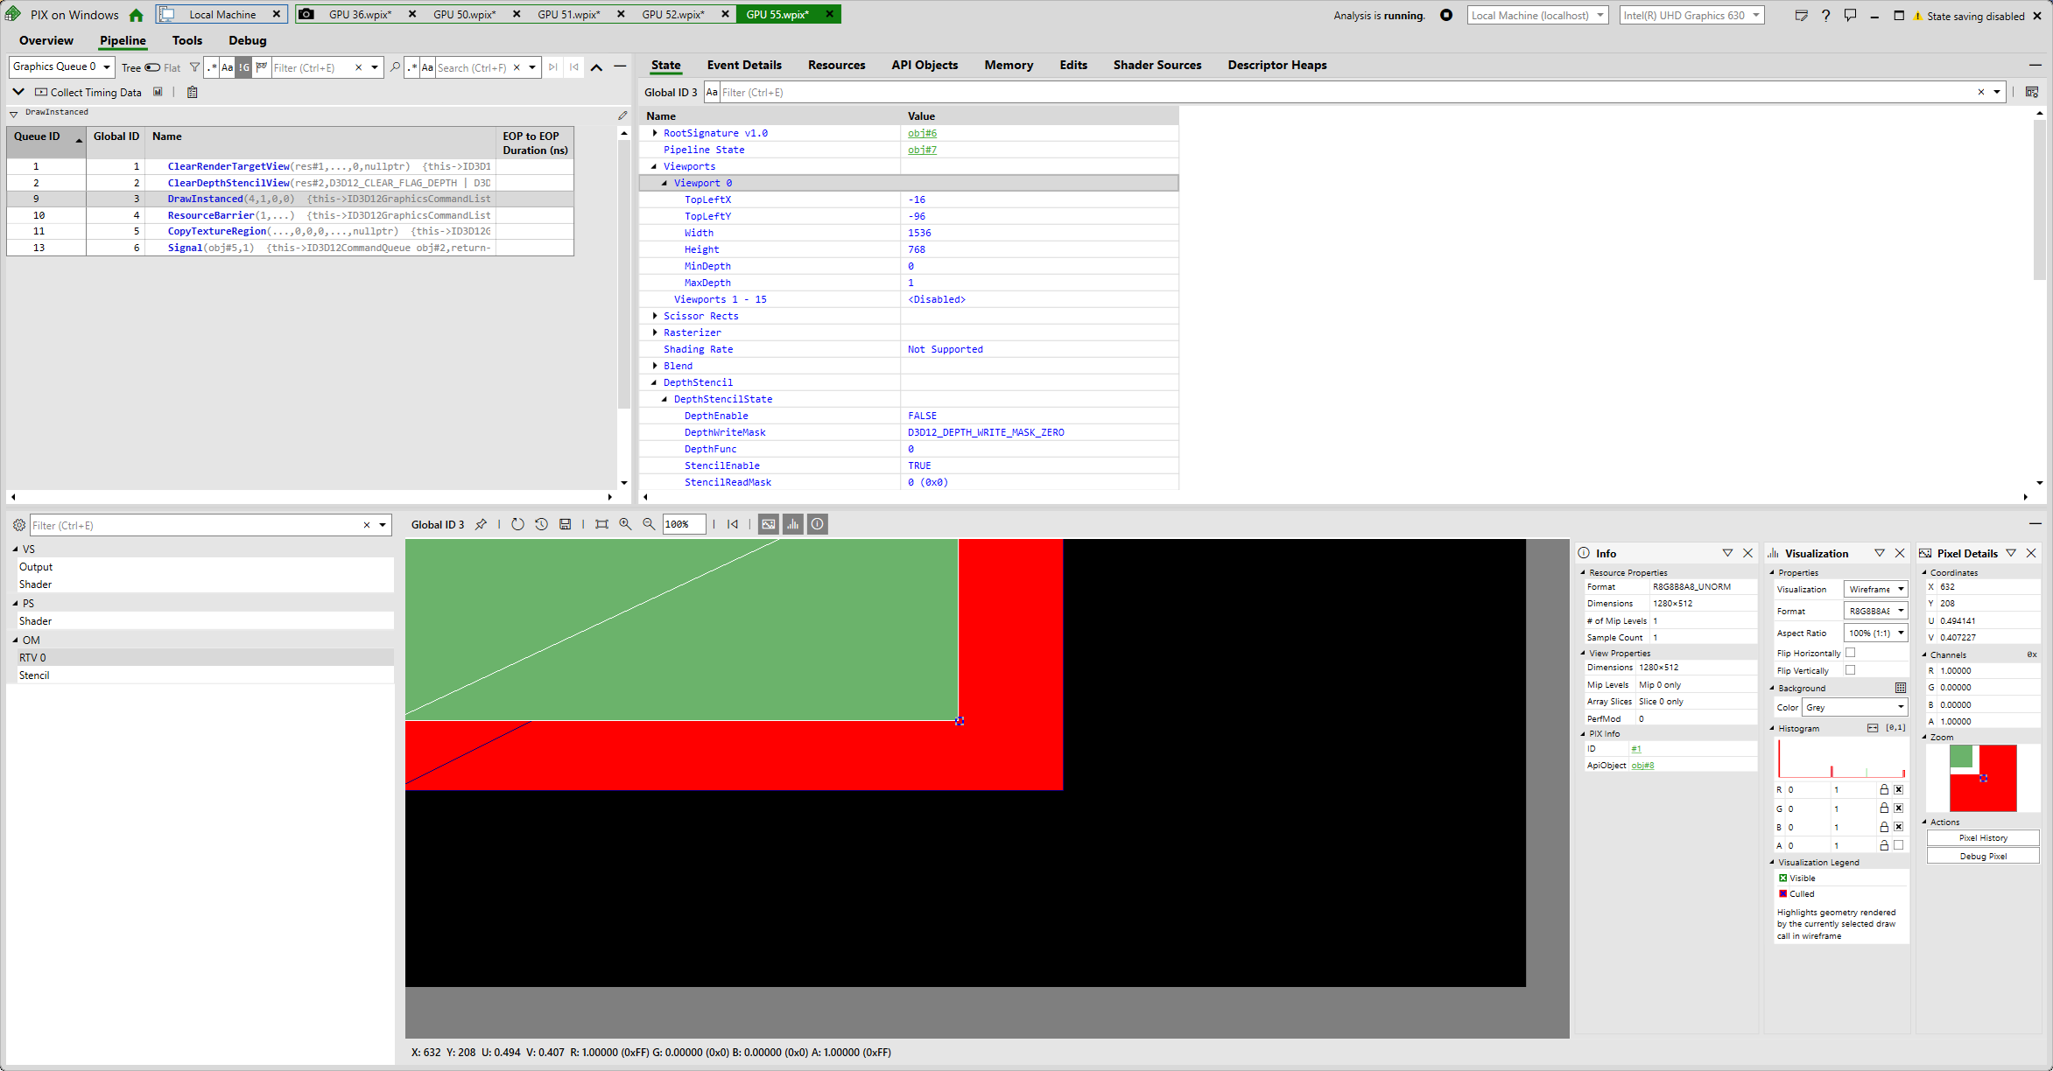This screenshot has height=1071, width=2053.
Task: Open the obj#7 Pipeline State link
Action: point(922,150)
